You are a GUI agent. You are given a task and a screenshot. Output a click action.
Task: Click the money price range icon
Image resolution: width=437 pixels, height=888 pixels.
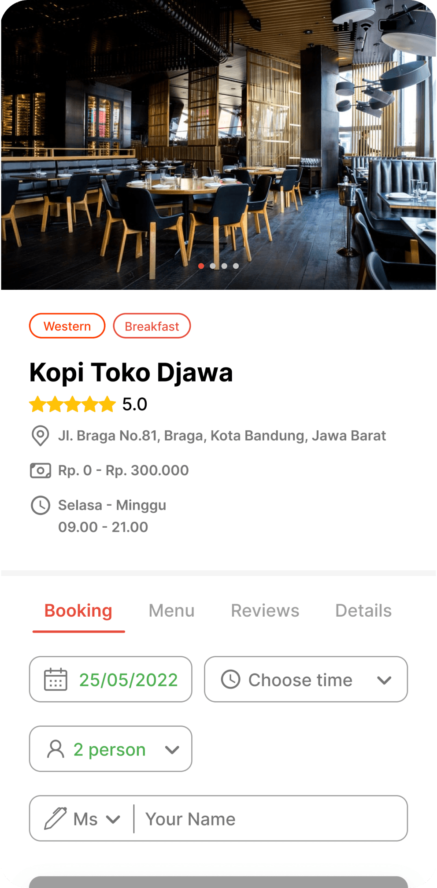40,470
